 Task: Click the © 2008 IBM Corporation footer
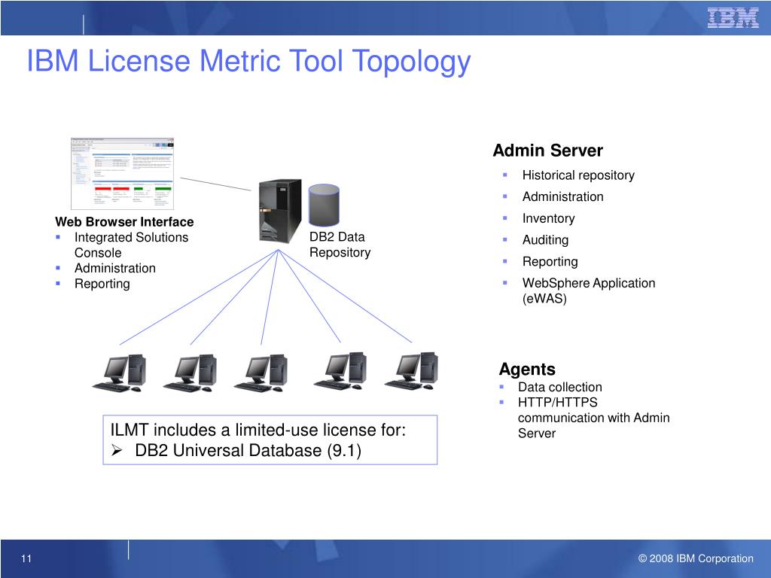[x=696, y=558]
